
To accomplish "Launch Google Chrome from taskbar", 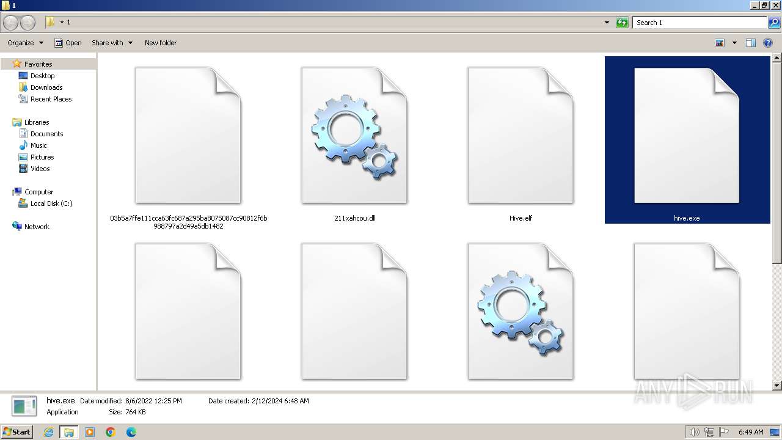I will click(111, 432).
